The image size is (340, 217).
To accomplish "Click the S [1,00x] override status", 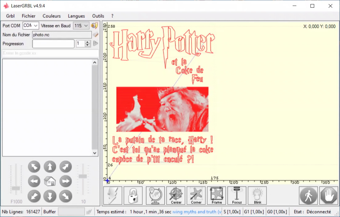I will (232, 211).
